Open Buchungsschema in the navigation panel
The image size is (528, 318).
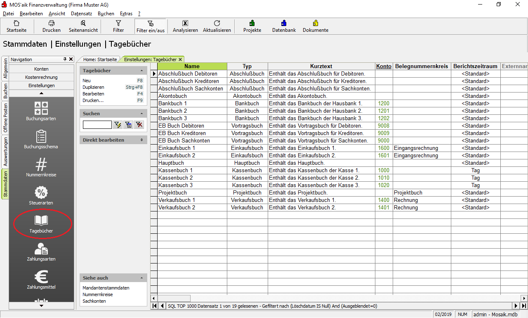[41, 140]
